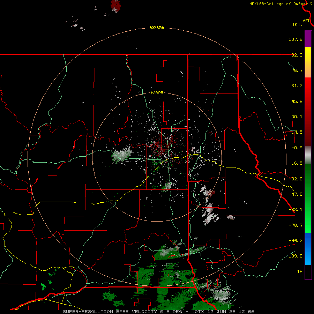Screen dimensions: 314x314
Task: Pick the black TH segment of the color bar
Action: [308, 272]
